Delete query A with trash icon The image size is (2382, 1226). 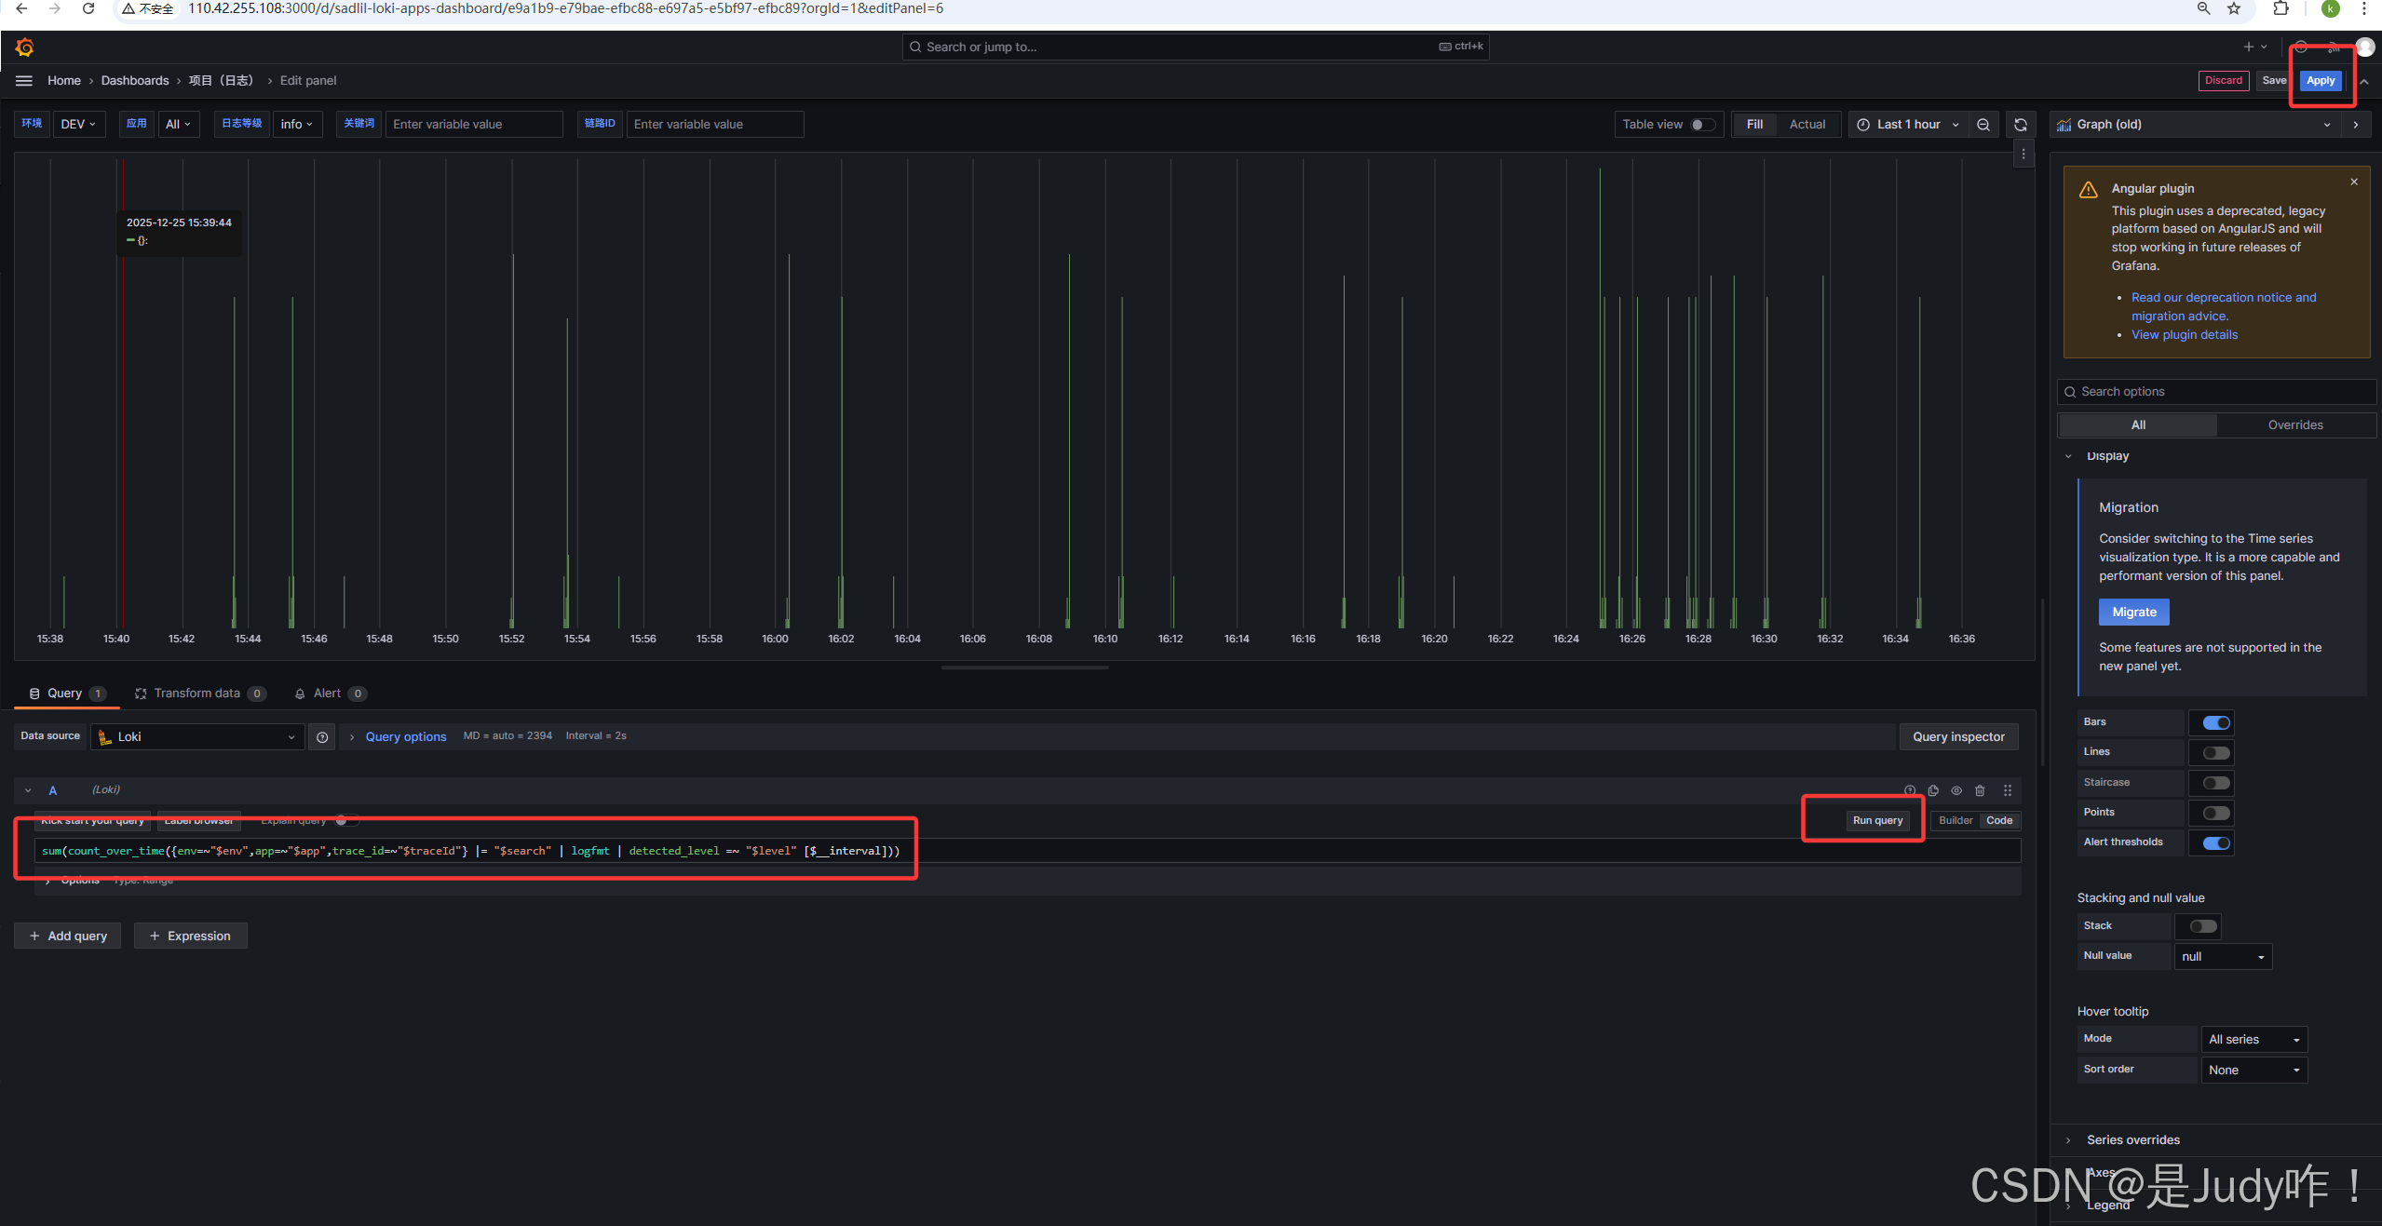click(x=1980, y=790)
